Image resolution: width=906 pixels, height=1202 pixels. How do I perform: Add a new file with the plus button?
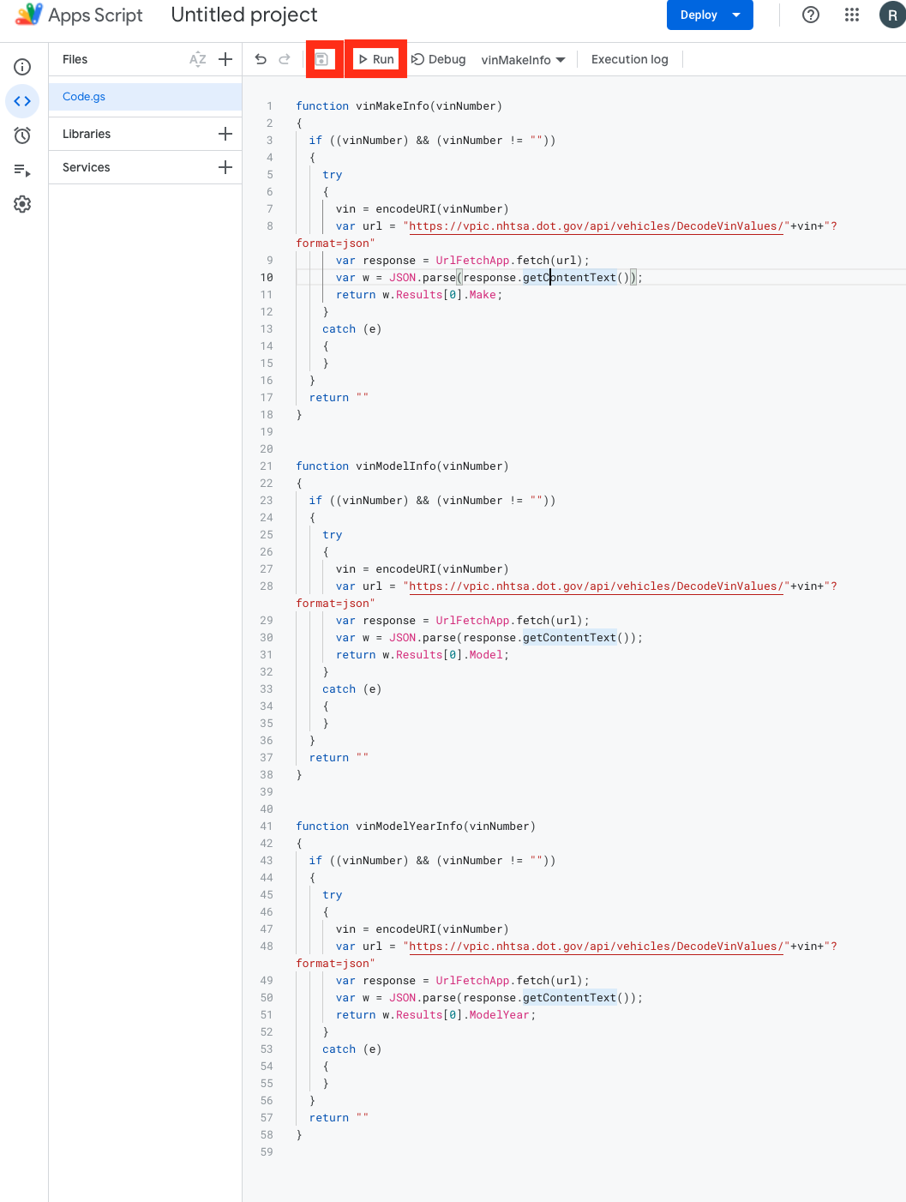(x=225, y=59)
